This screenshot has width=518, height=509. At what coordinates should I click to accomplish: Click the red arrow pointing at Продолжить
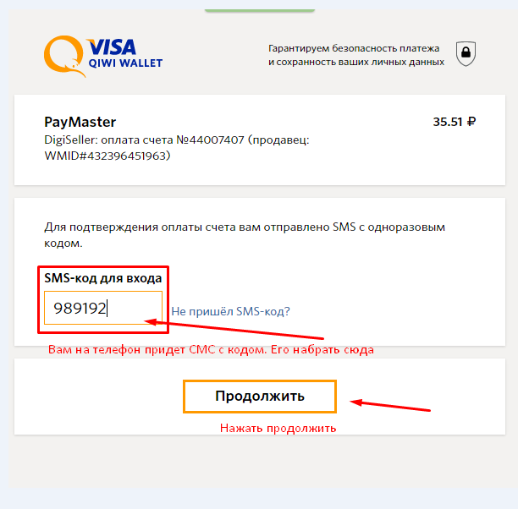[x=390, y=405]
